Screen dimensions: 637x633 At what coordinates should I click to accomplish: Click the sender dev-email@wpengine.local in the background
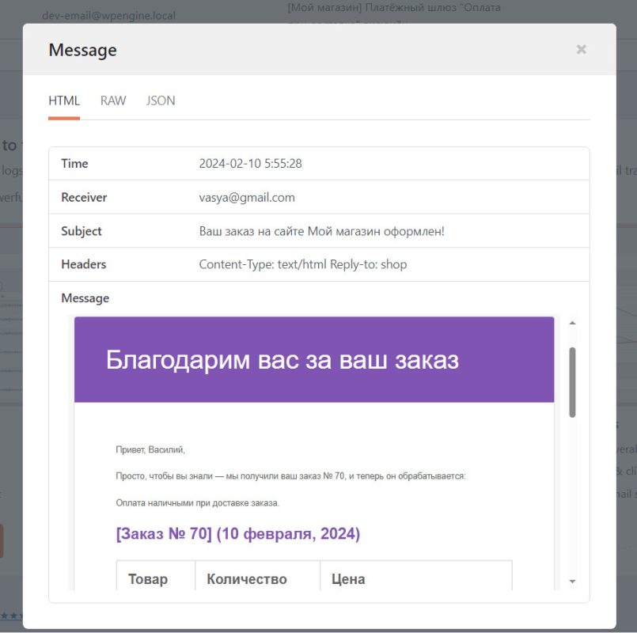tap(110, 15)
